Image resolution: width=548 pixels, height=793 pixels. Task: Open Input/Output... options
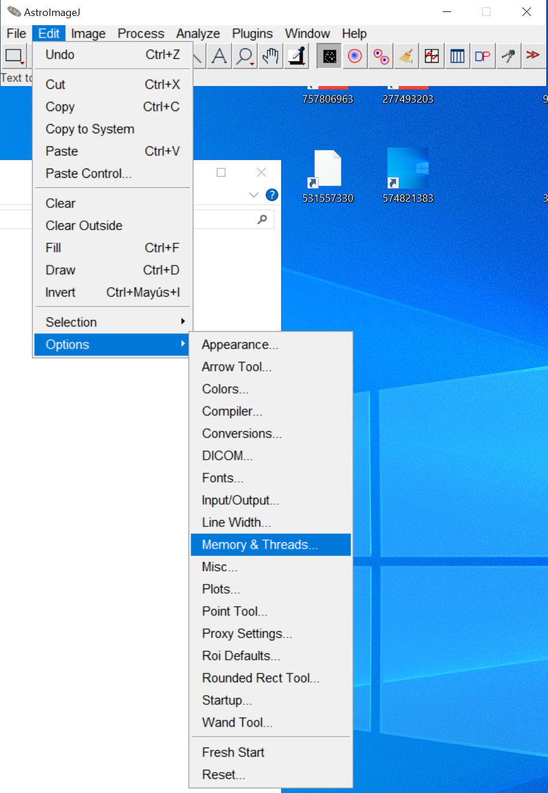point(271,500)
